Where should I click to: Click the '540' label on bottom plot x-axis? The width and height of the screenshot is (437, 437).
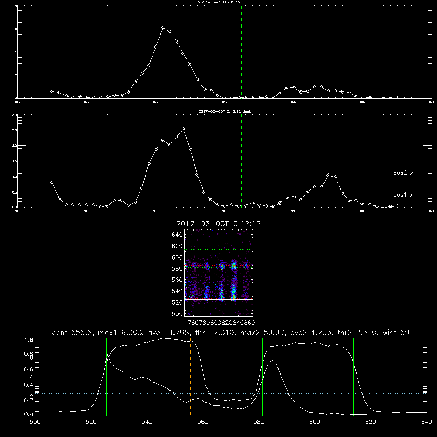[147, 422]
